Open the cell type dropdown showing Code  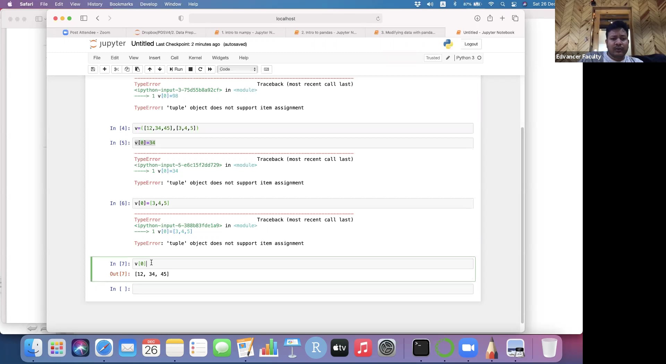tap(237, 69)
